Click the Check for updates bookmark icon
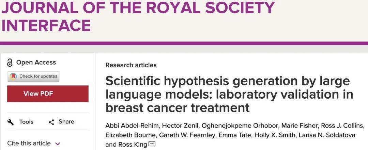 pos(13,77)
